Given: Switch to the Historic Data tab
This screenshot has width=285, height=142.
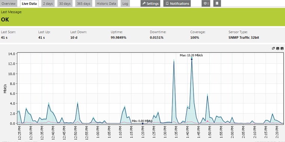Looking at the screenshot, I should 106,3.
